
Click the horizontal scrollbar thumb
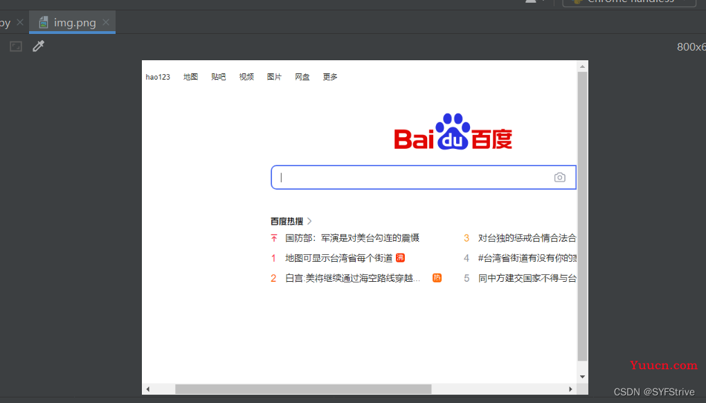pyautogui.click(x=303, y=389)
